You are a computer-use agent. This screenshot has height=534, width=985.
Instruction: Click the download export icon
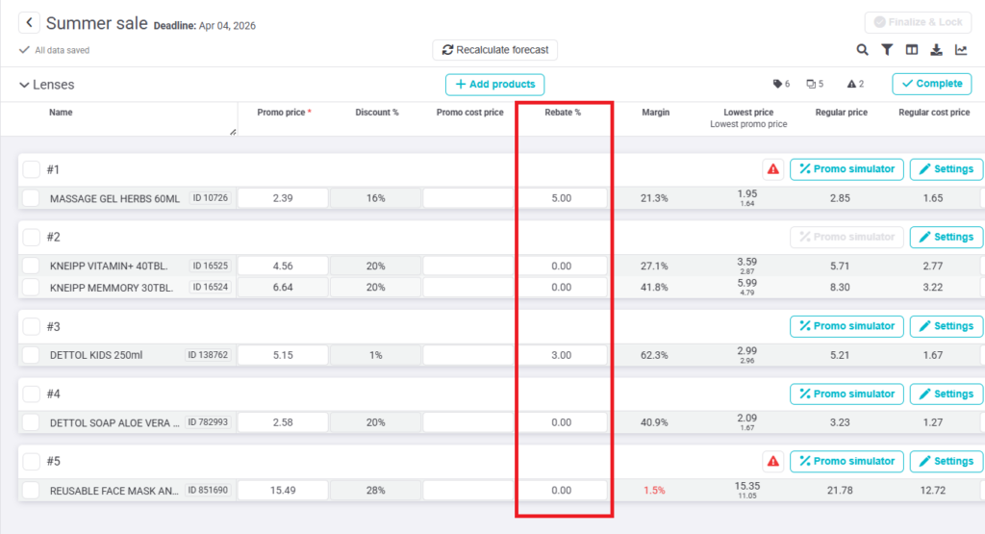935,50
